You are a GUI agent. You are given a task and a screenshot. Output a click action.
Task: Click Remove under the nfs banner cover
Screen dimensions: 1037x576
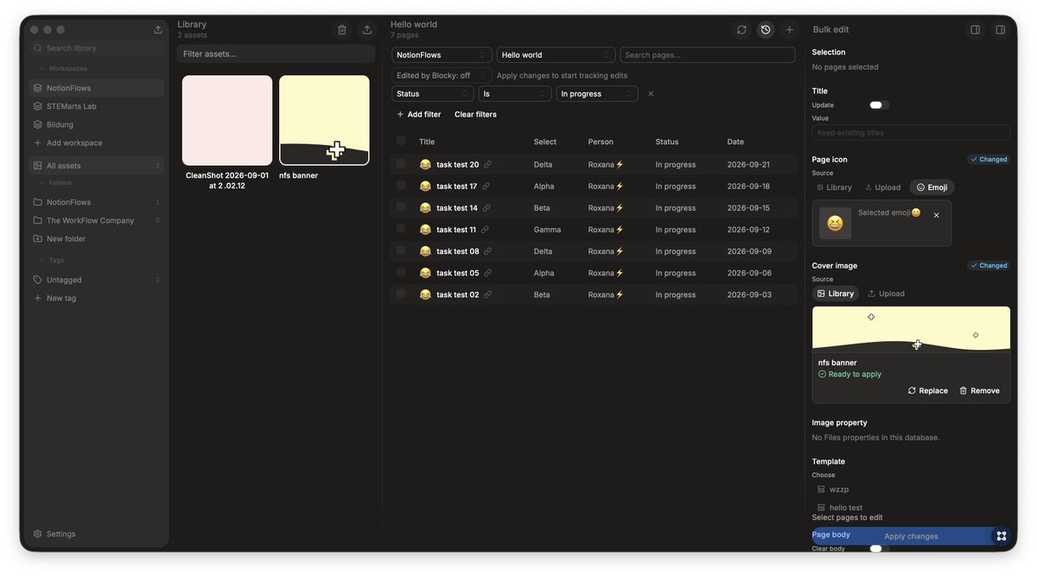click(979, 390)
